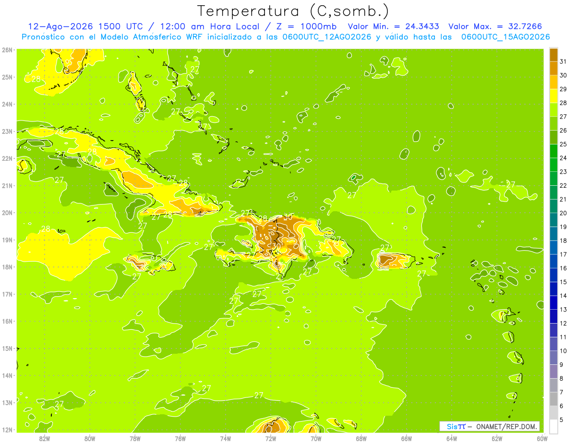Pick the colorbar segment between 30 and 31
576x445 pixels.
point(553,69)
